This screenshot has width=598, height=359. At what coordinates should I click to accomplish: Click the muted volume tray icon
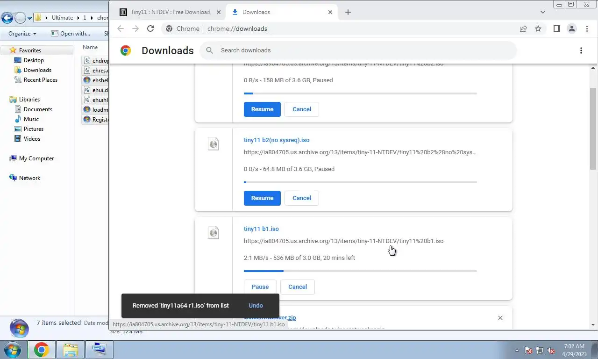[x=551, y=350]
